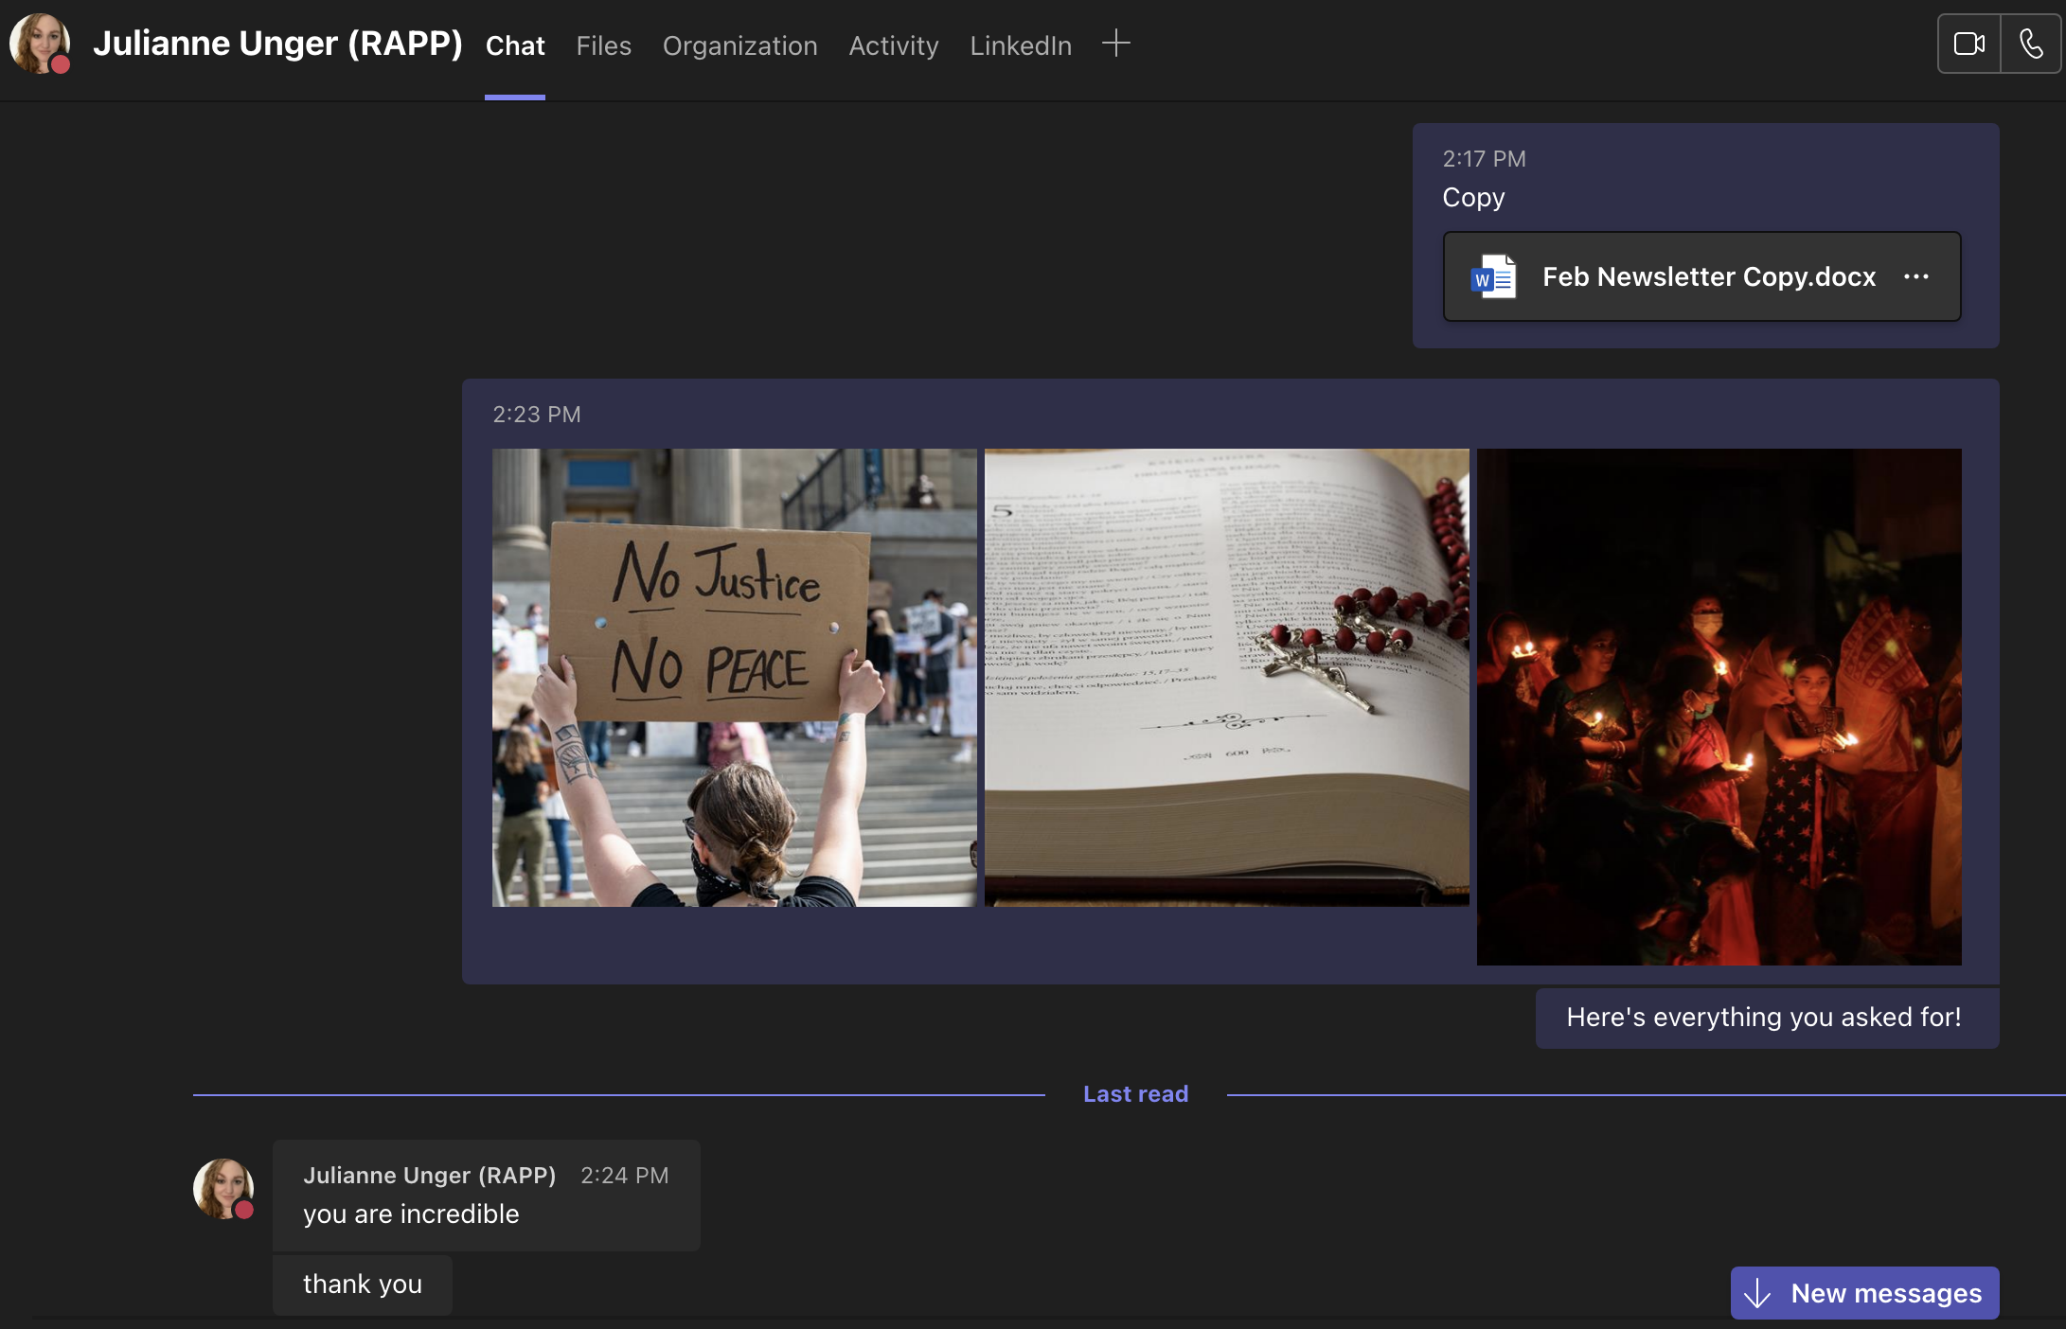Switch to the Activity tab
The image size is (2066, 1329).
[x=893, y=45]
